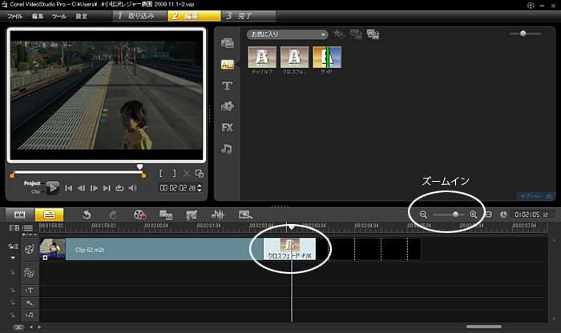The width and height of the screenshot is (561, 333).
Task: Switch to step 2 Edit tab
Action: click(x=194, y=16)
